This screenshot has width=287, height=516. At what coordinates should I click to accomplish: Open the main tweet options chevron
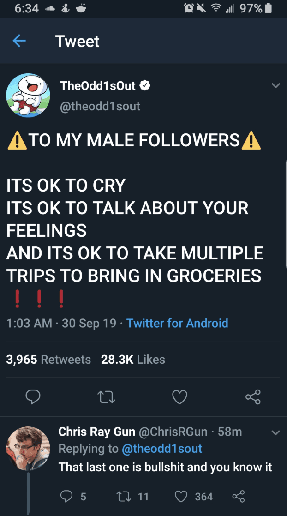275,86
